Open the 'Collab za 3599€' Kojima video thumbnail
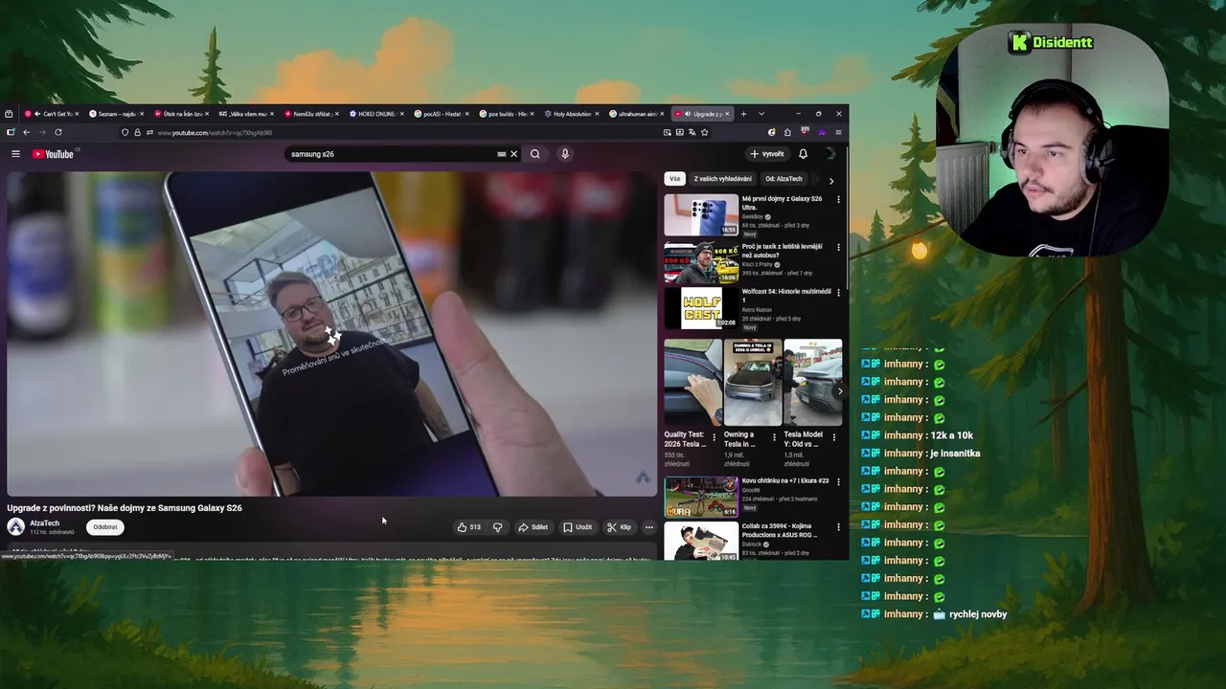 point(701,542)
